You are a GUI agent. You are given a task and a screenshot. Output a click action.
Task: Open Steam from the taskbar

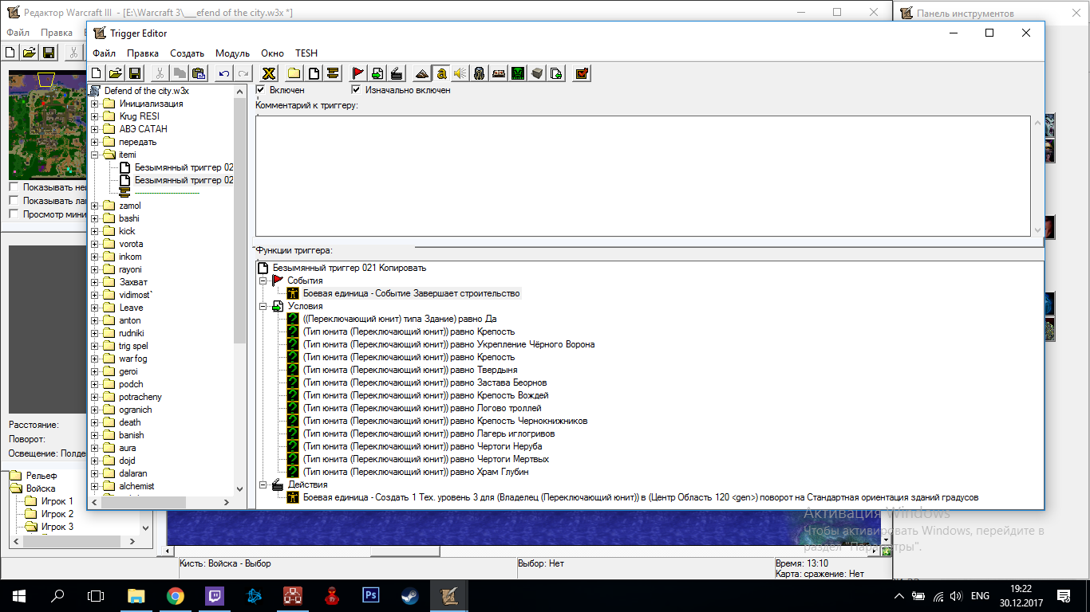click(x=409, y=595)
